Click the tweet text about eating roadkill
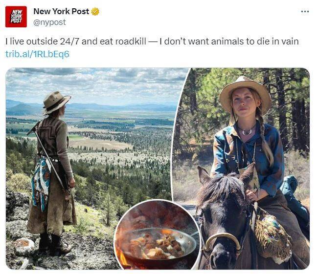This screenshot has height=274, width=318. tap(152, 42)
